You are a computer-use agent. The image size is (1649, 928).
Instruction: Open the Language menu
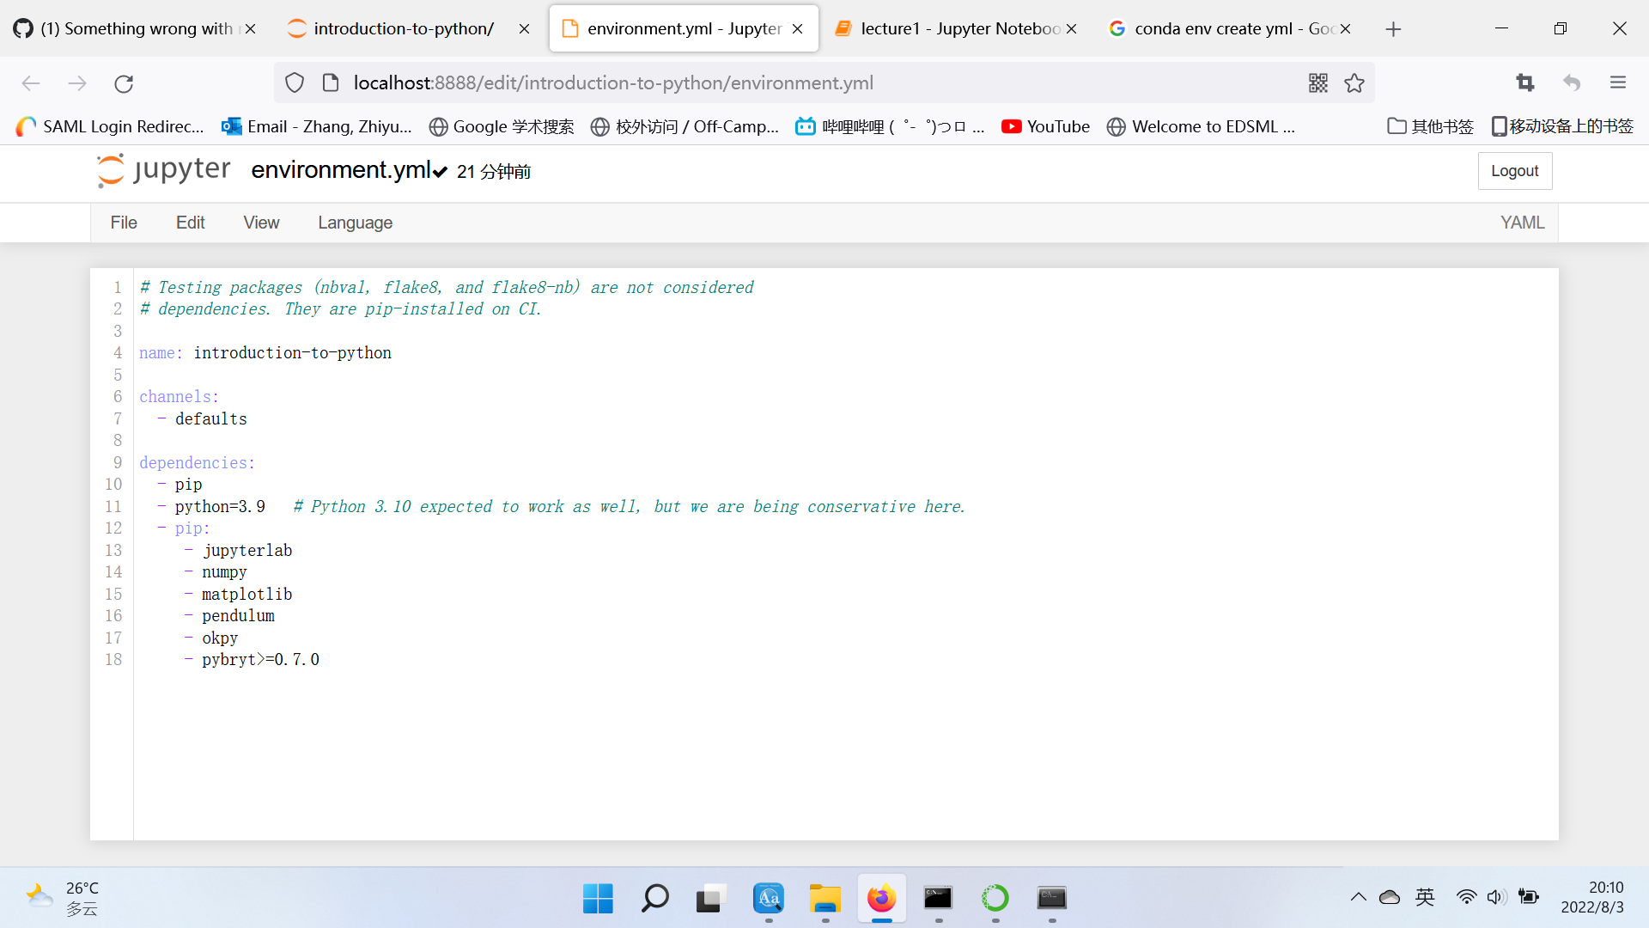tap(355, 223)
